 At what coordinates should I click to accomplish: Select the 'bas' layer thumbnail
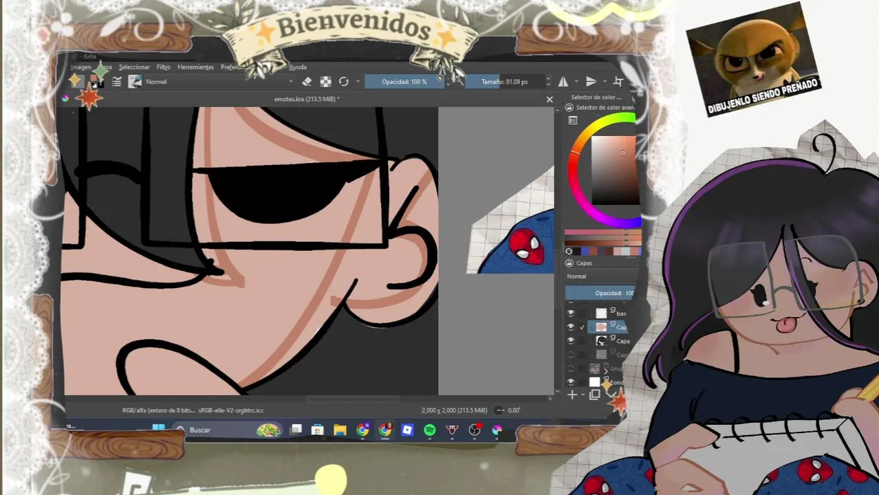pyautogui.click(x=601, y=313)
